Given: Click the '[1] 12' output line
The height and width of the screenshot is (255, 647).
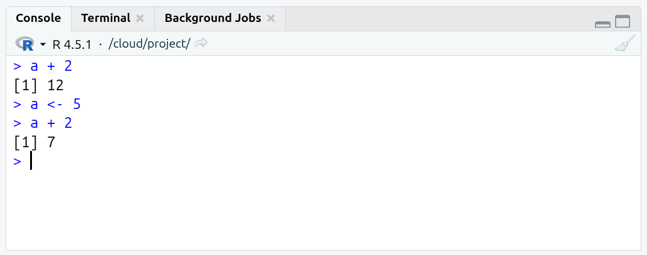Looking at the screenshot, I should (x=39, y=85).
